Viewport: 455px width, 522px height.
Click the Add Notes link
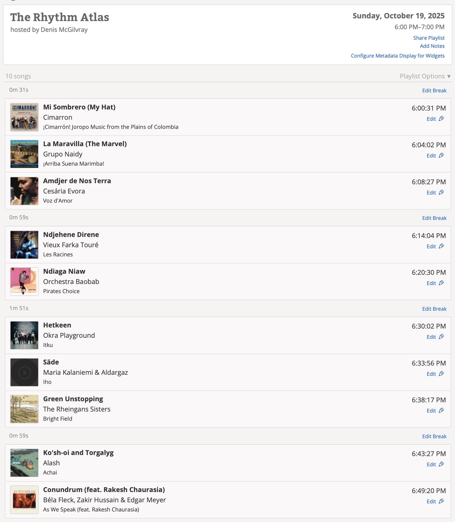click(432, 46)
